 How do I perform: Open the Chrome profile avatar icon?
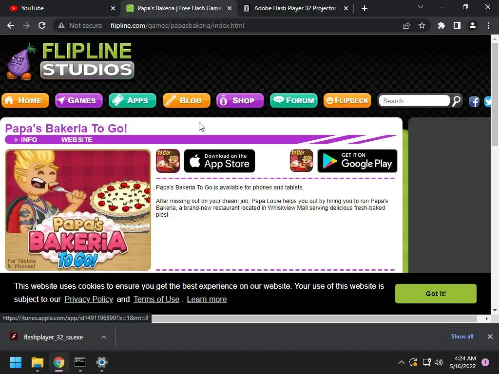tap(473, 25)
